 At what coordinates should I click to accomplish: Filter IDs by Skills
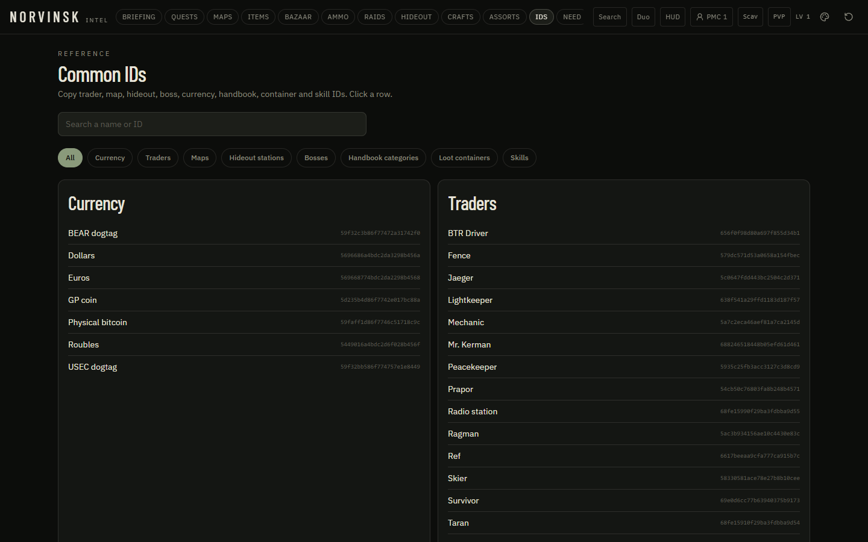(520, 158)
